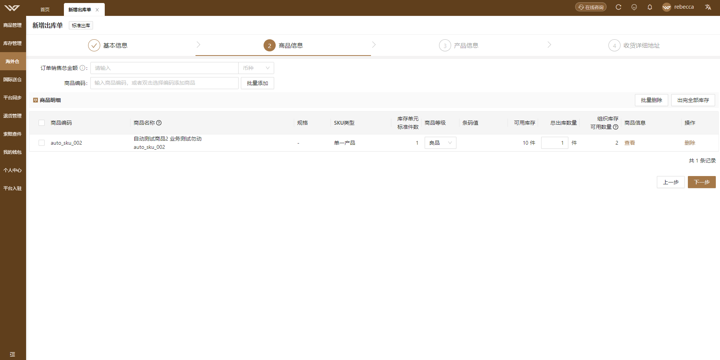The width and height of the screenshot is (720, 360).
Task: Select all rows with header checkbox
Action: (42, 123)
